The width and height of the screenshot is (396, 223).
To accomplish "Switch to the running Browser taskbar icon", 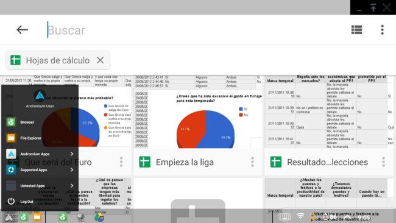I will click(63, 217).
